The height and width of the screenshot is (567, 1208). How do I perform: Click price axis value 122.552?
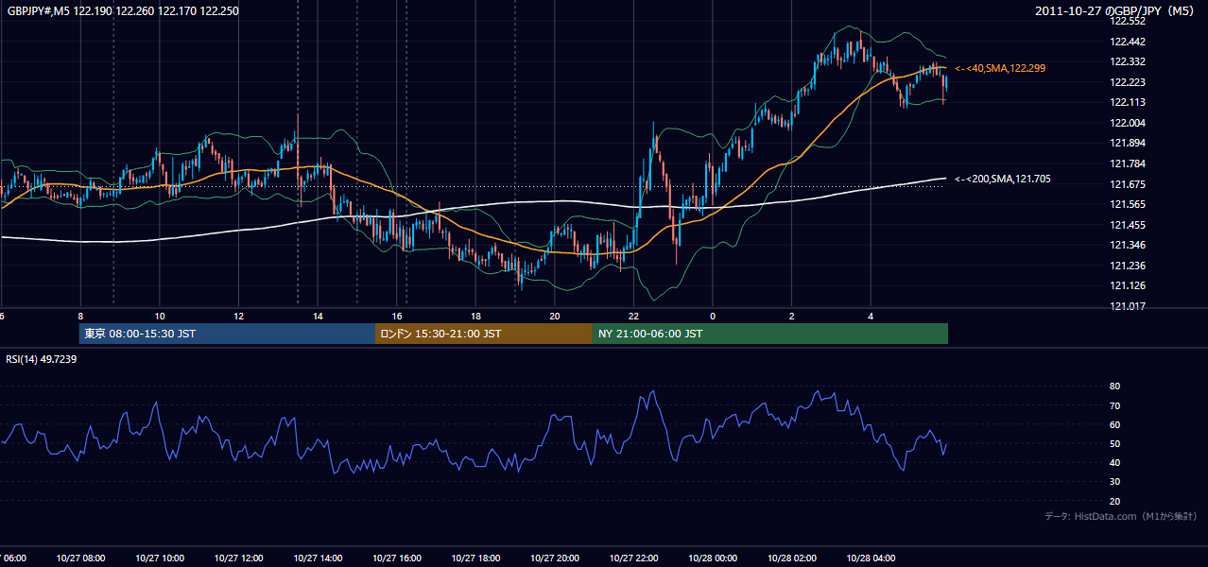(x=1127, y=22)
